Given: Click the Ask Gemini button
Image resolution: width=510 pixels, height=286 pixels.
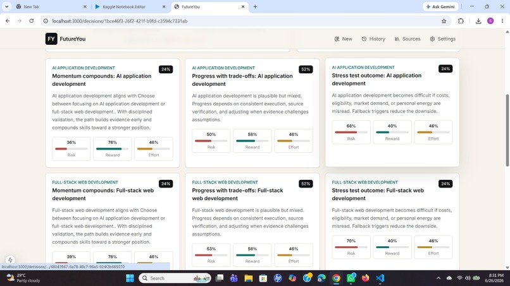Looking at the screenshot, I should tap(440, 6).
